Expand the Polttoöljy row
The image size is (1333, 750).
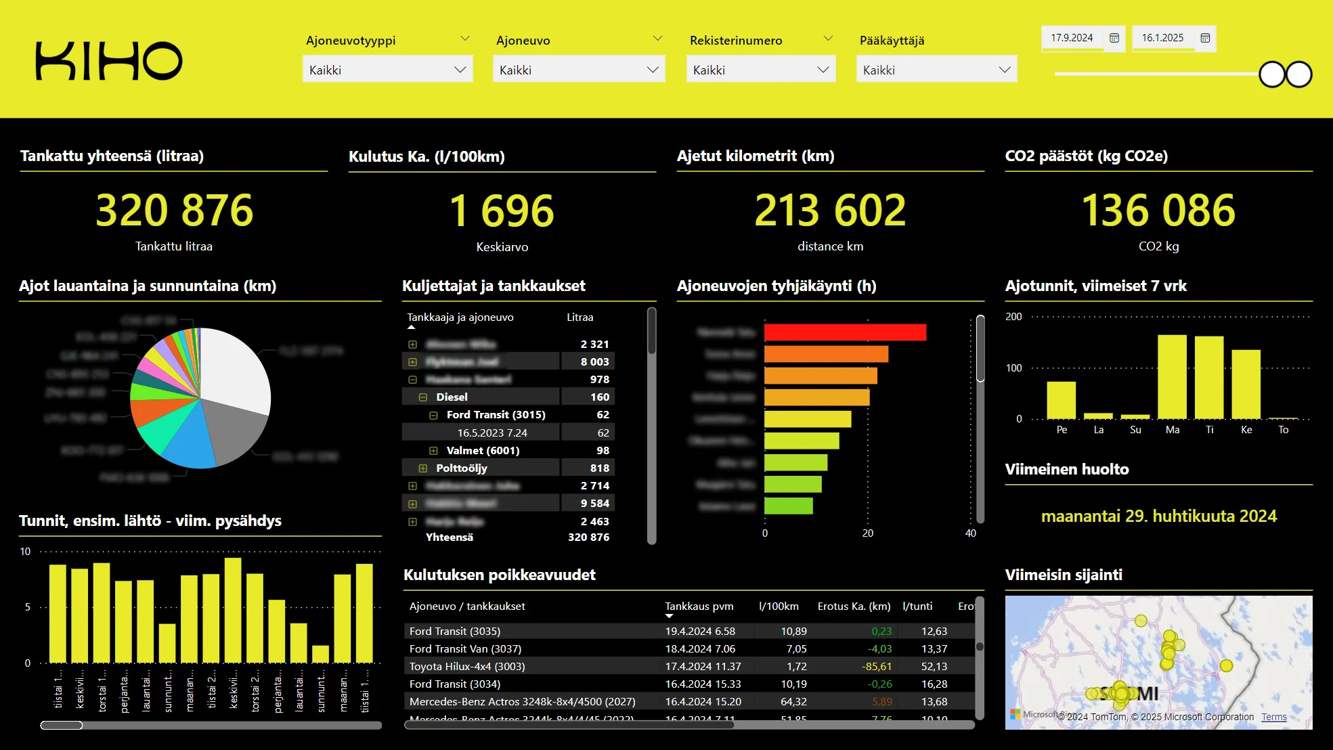(x=423, y=468)
